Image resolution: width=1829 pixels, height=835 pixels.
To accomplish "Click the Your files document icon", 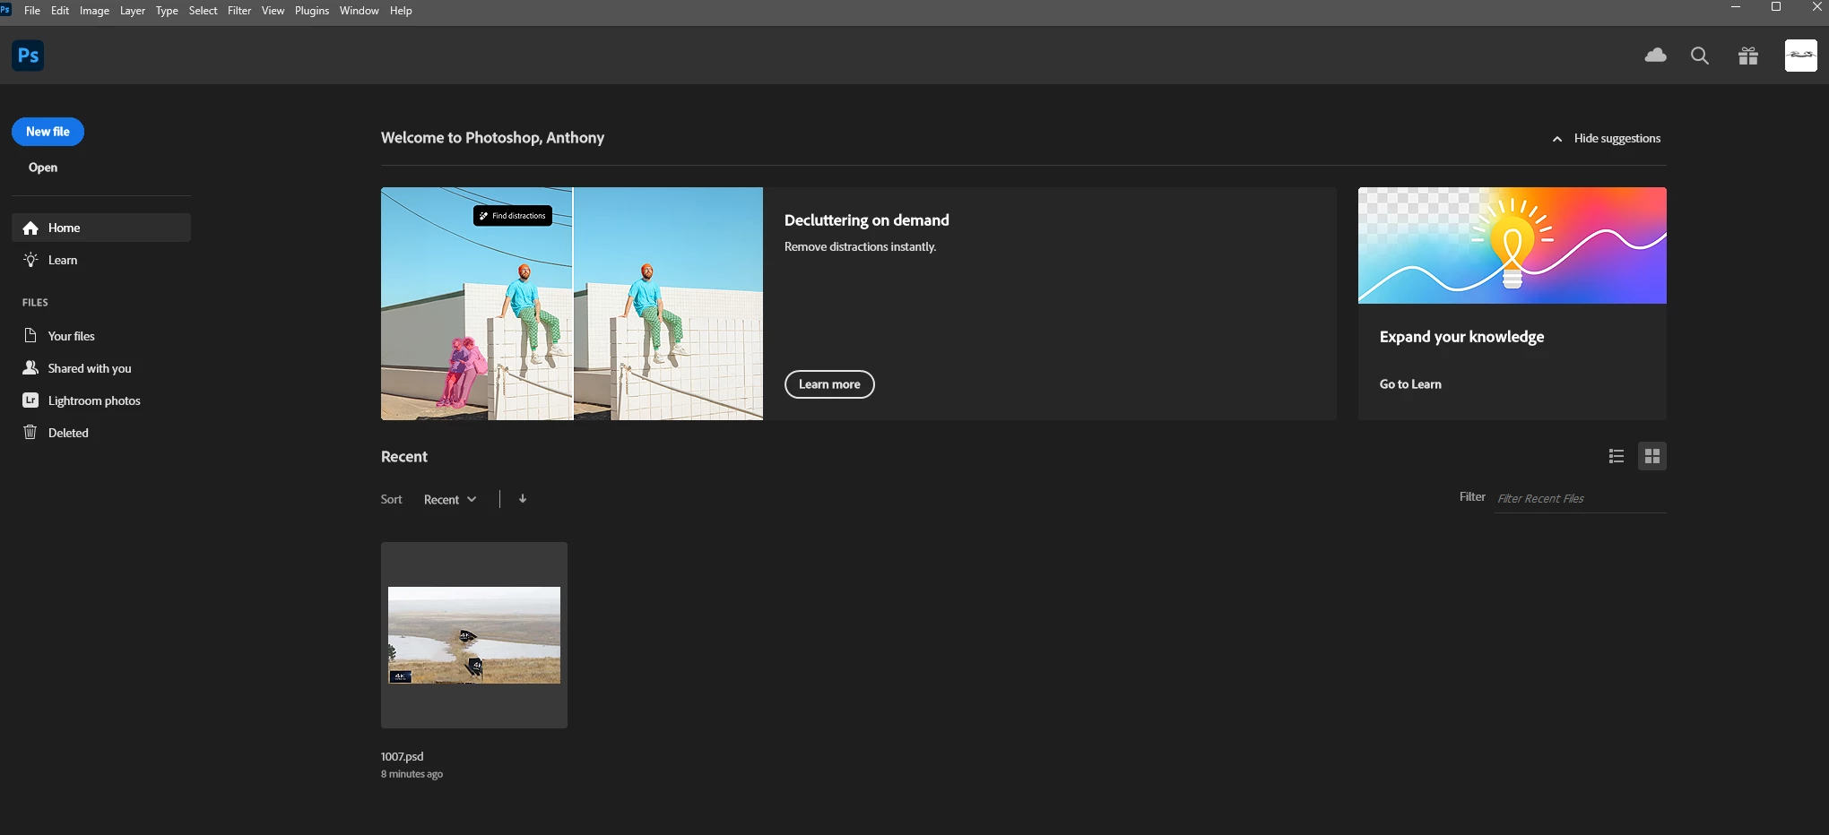I will pos(30,336).
